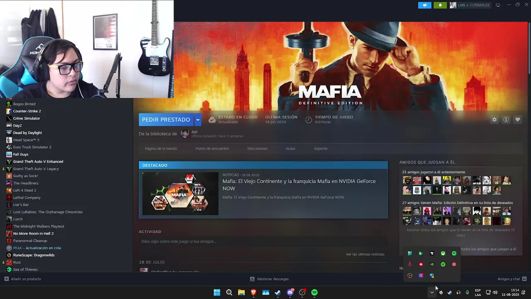Open the Punto de encuentro tab

coord(212,148)
